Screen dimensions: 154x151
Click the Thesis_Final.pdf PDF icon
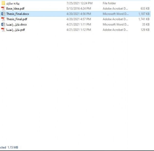point(3,19)
